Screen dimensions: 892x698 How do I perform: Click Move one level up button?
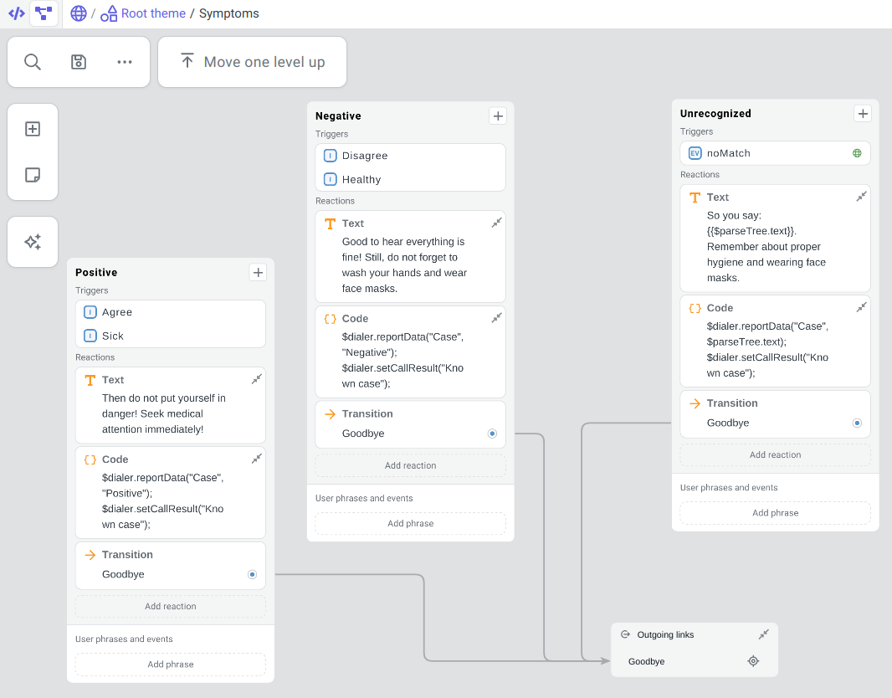click(252, 62)
